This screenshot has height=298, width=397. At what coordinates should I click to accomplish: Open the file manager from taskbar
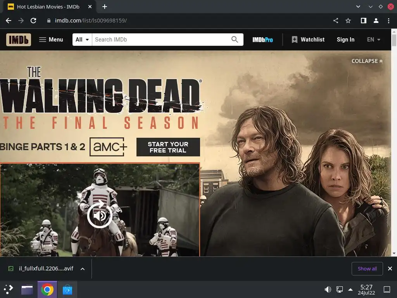(x=27, y=289)
